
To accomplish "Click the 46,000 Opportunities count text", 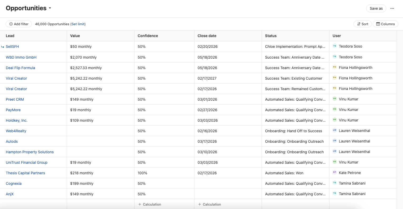I will [52, 24].
